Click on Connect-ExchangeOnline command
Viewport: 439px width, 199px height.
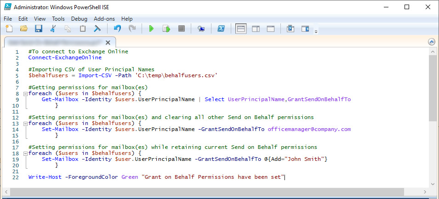(65, 57)
